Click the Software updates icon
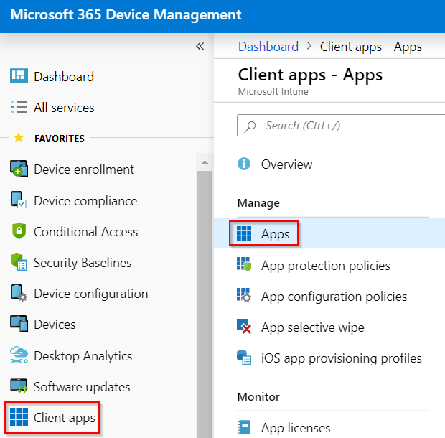Viewport: 445px width, 438px height. point(19,386)
